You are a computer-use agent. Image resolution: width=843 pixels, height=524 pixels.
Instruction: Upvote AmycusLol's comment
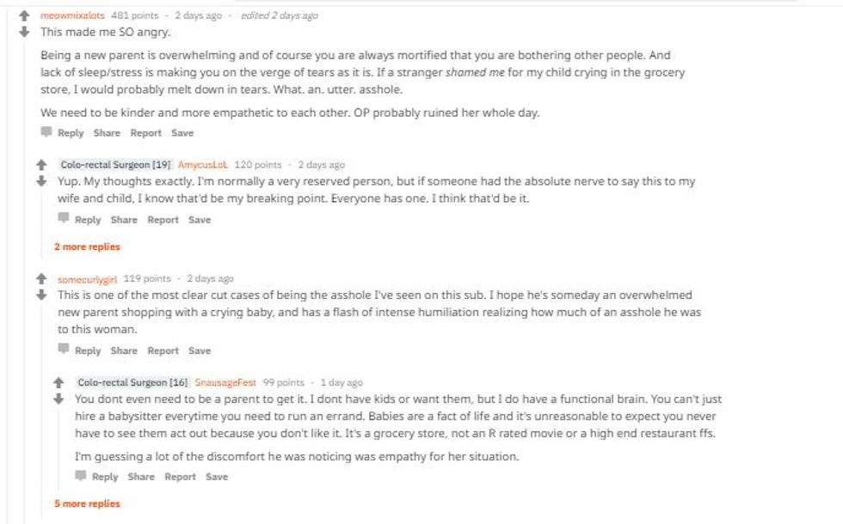coord(41,164)
